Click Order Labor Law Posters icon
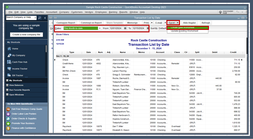 [8, 114]
